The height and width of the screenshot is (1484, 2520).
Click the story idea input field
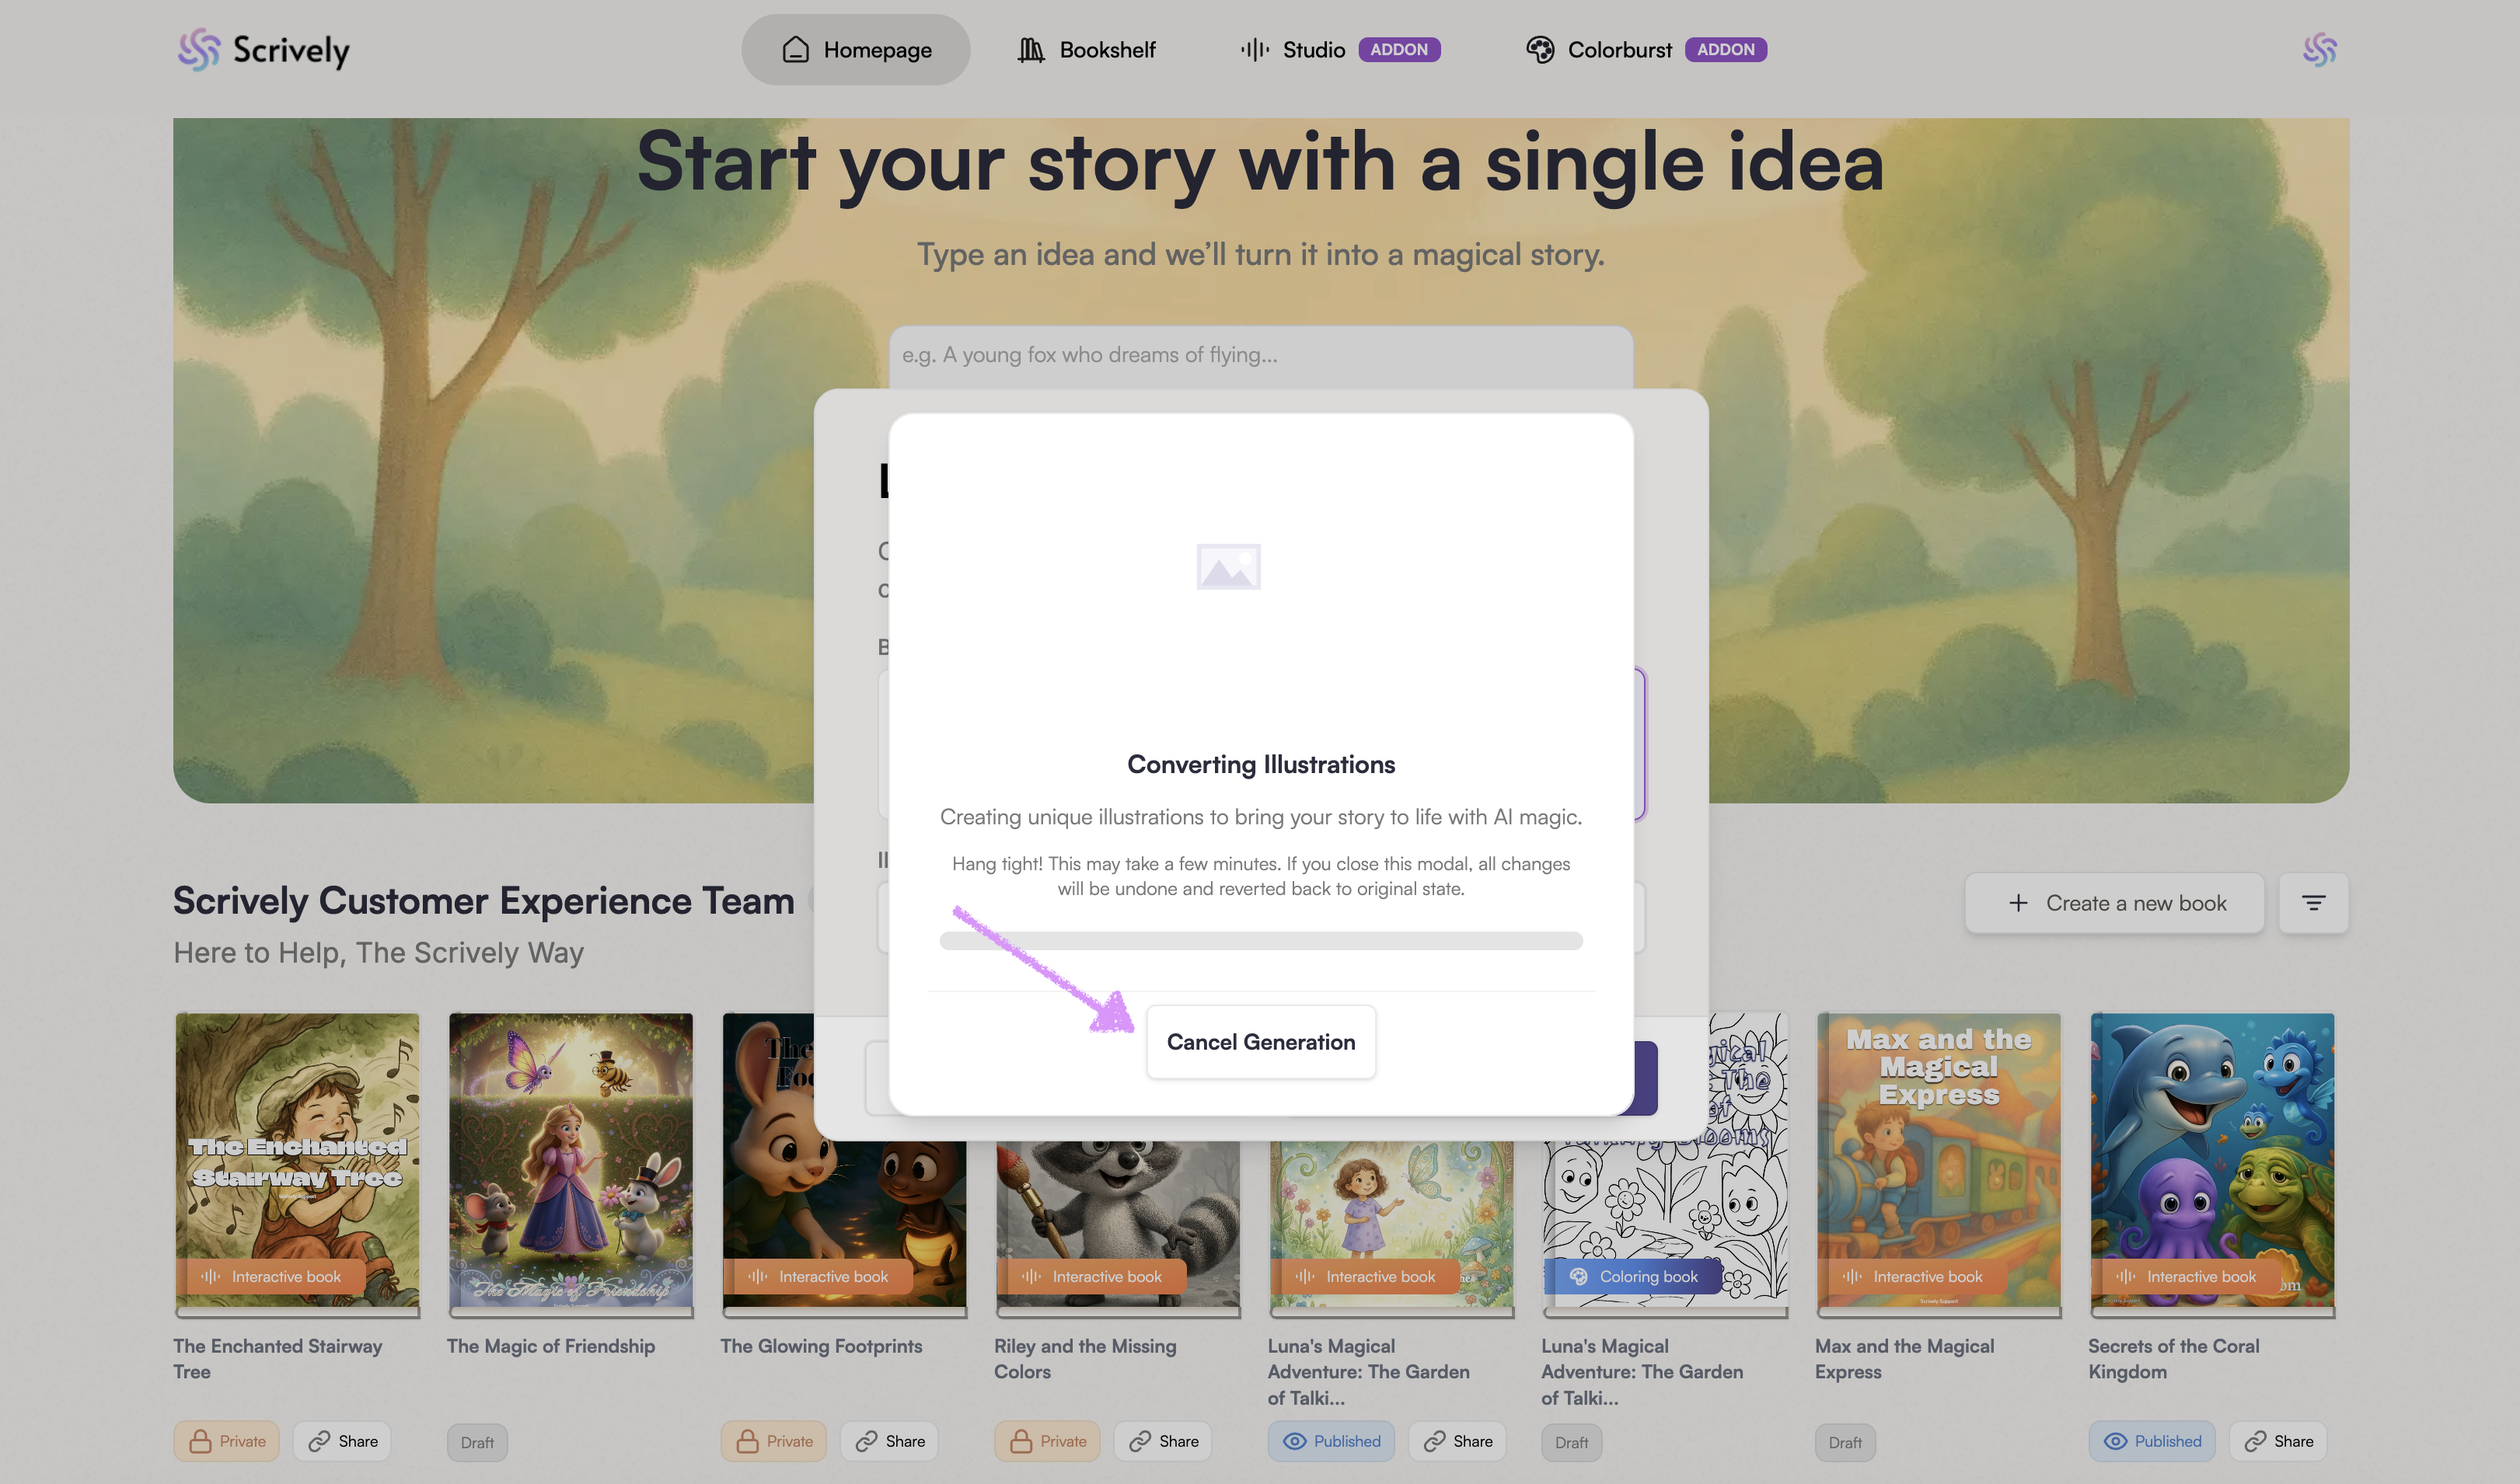click(1261, 356)
